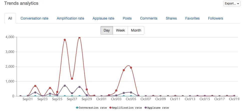The width and height of the screenshot is (243, 111).
Task: Go to the Applause rate tab
Action: click(103, 18)
